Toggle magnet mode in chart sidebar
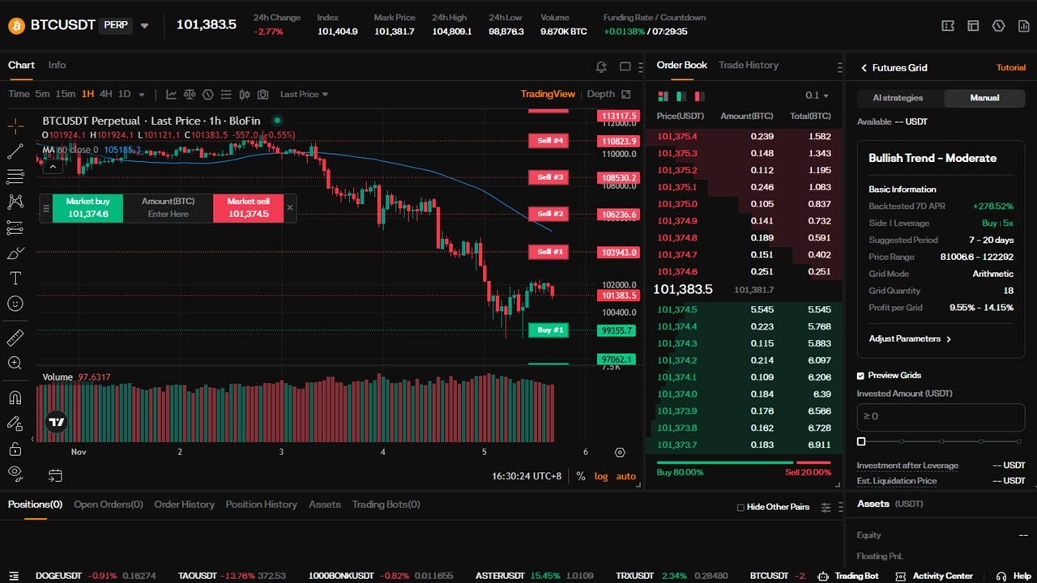The image size is (1037, 583). (15, 398)
